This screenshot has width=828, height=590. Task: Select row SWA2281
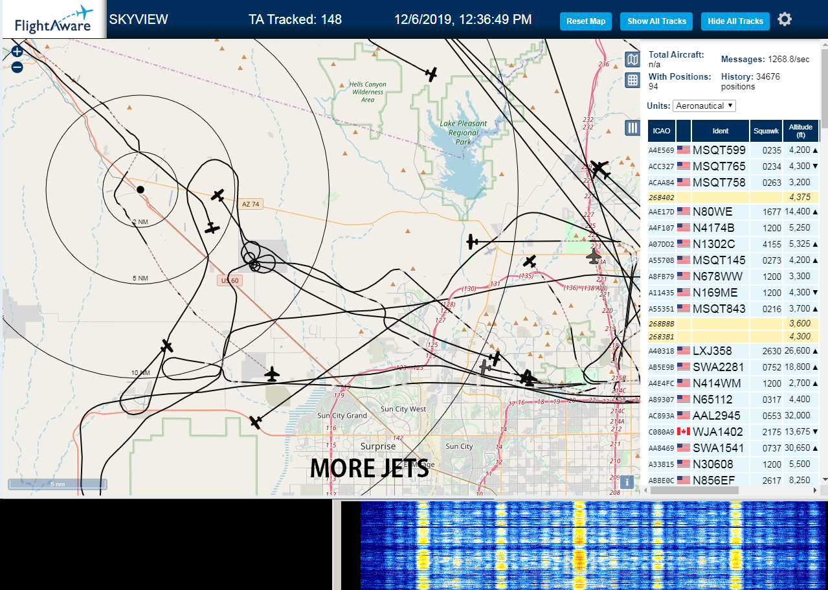[734, 367]
